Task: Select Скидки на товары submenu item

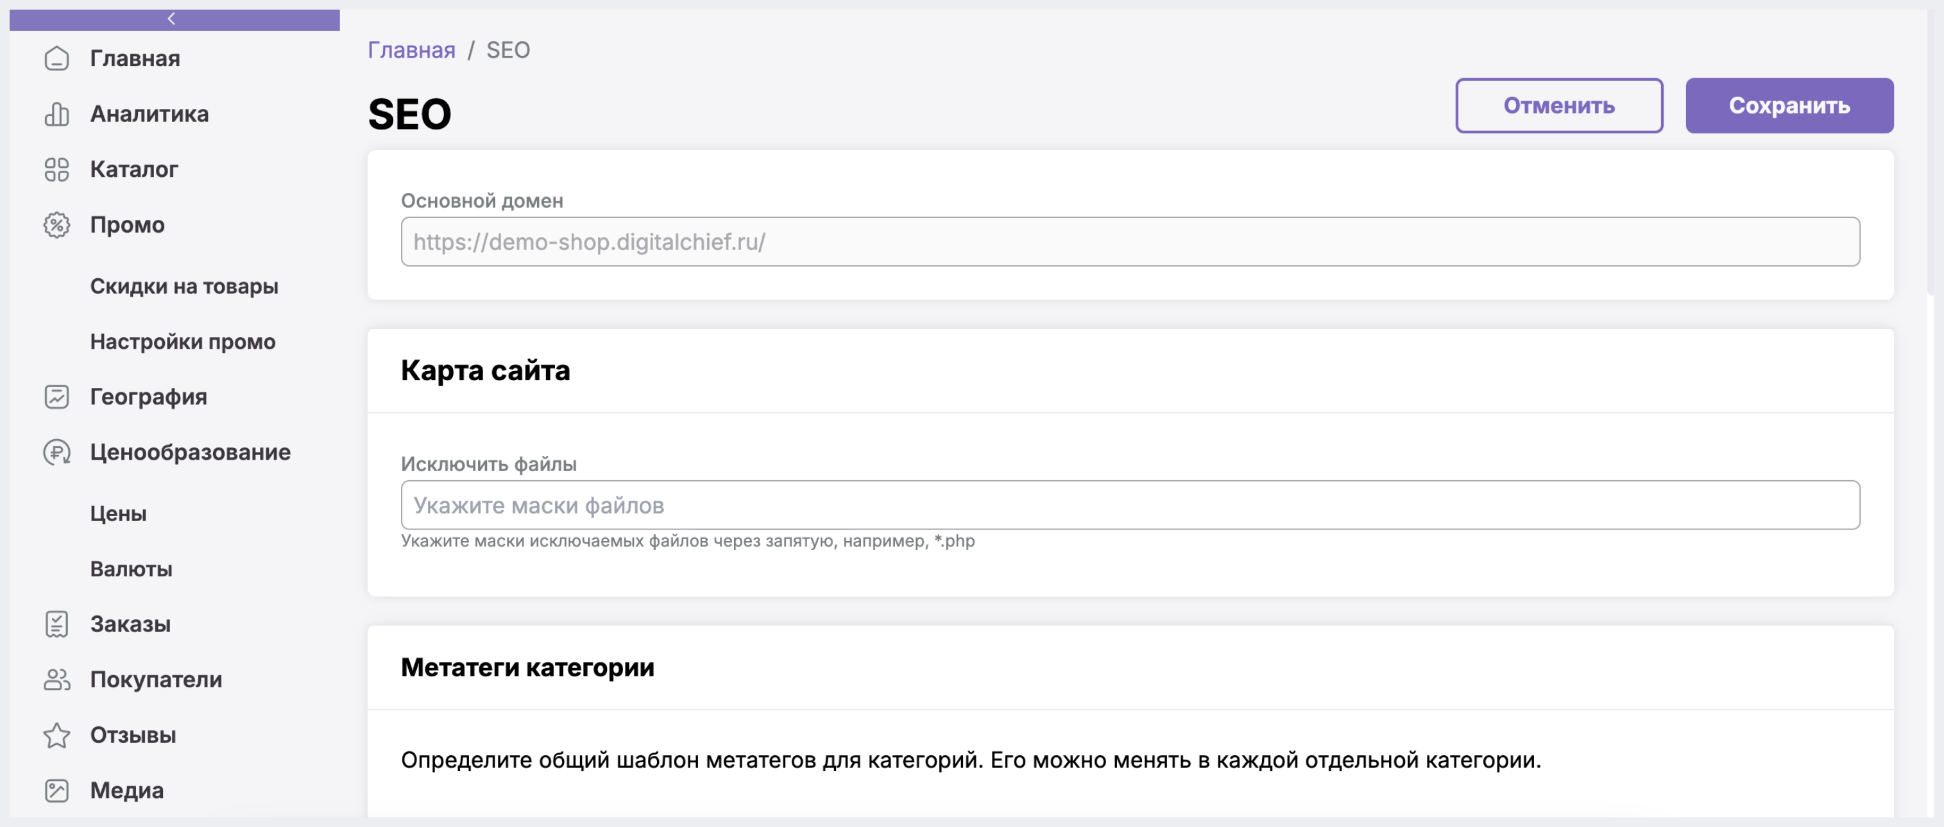Action: click(184, 287)
